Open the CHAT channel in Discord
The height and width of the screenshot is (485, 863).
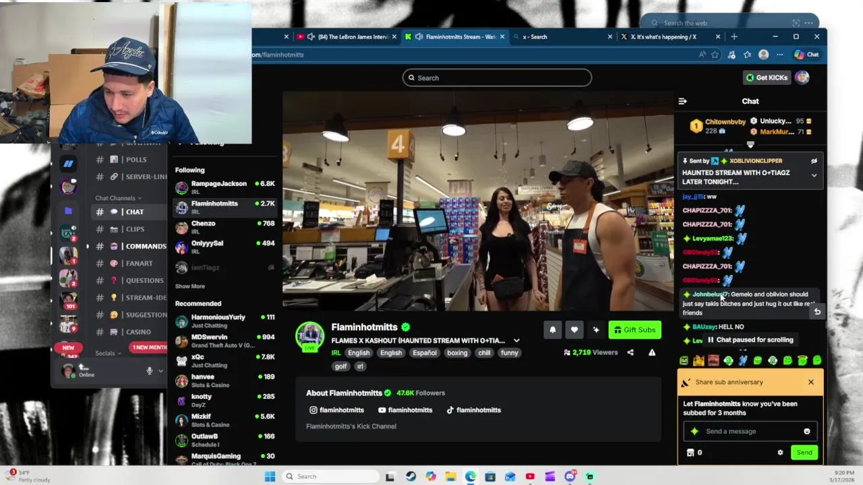click(129, 212)
